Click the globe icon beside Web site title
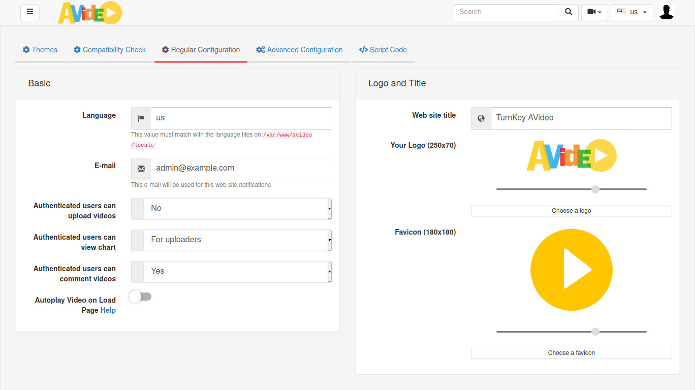The image size is (695, 390). click(481, 118)
